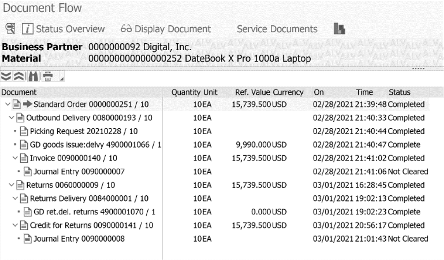The height and width of the screenshot is (260, 444).
Task: Click document icon of Picking Request 20210228
Action: click(x=24, y=131)
